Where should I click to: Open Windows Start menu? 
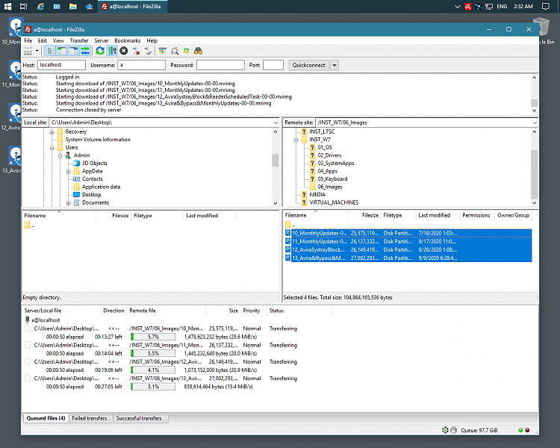[7, 7]
